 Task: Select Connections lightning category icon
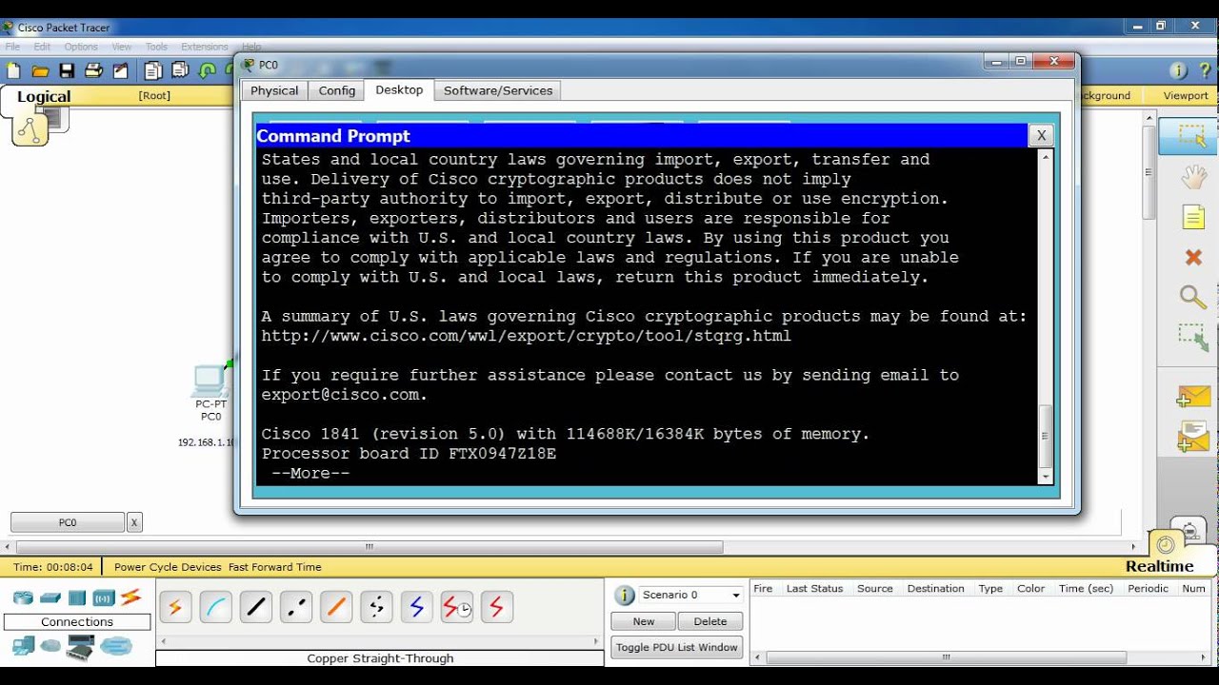coord(130,597)
